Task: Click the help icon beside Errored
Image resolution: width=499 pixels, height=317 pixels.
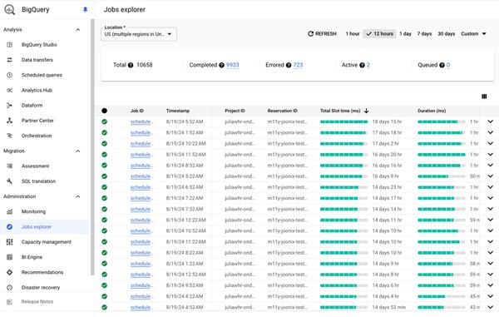Action: (289, 65)
